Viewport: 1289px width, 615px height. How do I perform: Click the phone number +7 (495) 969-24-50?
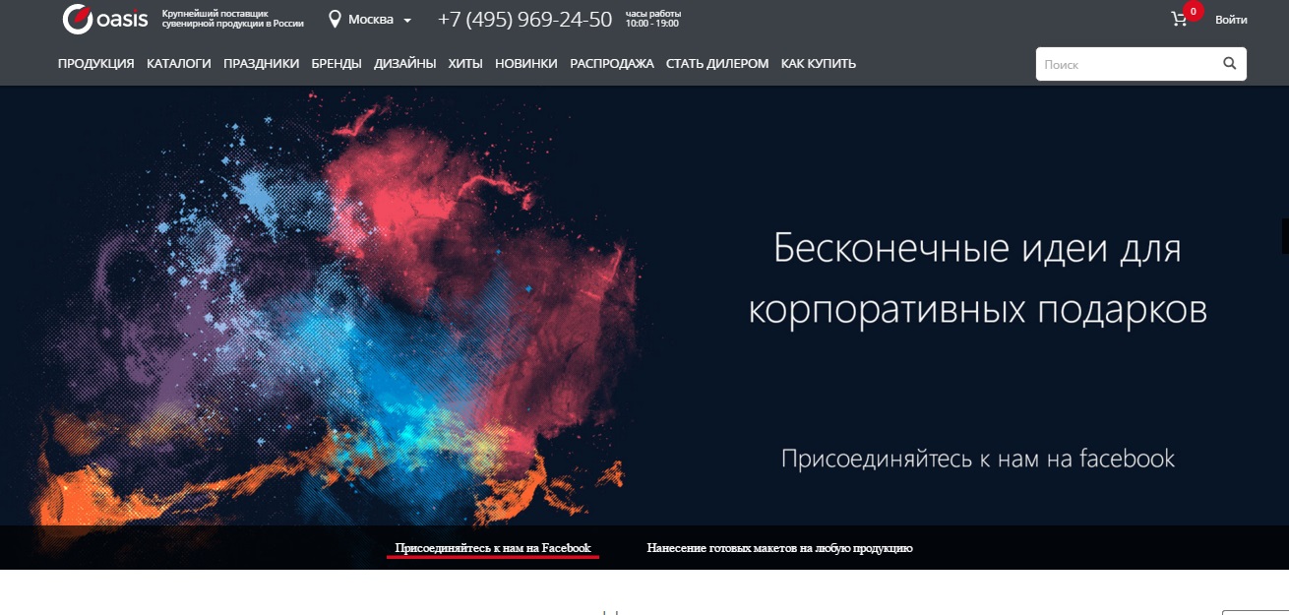coord(524,19)
